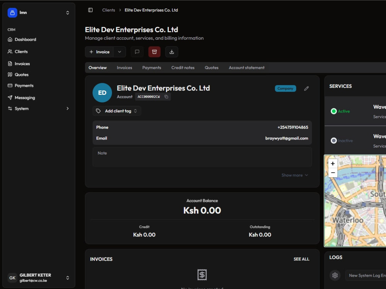Click the empty invoices receipt icon
Screen dimensions: 386x289
pyautogui.click(x=202, y=275)
